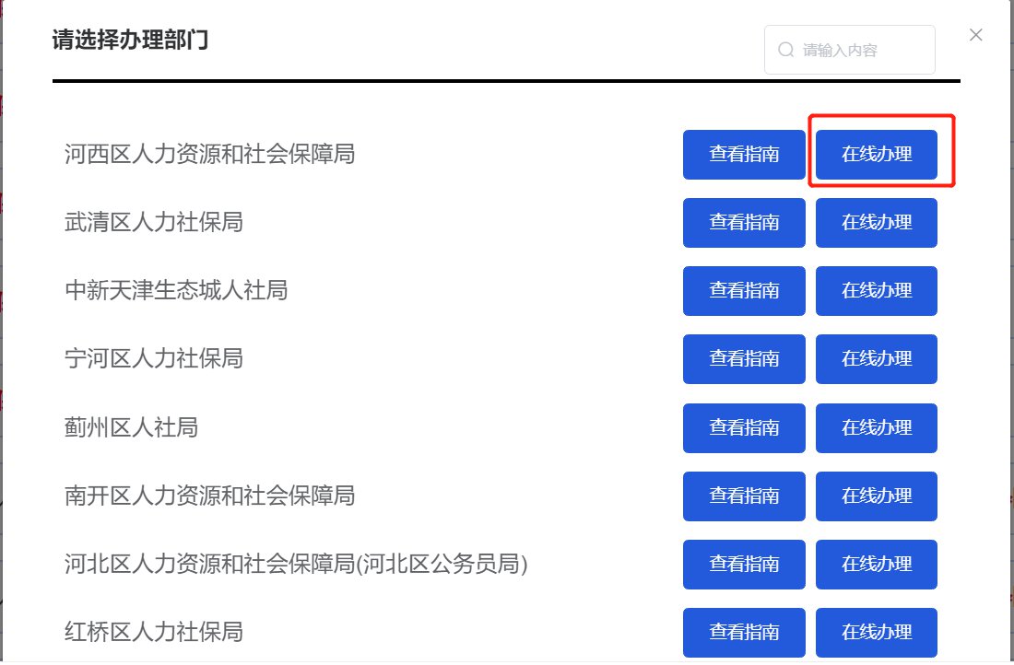1014x665 pixels.
Task: Click 查看指南 for 中新天津生态城人社局
Action: (x=744, y=290)
